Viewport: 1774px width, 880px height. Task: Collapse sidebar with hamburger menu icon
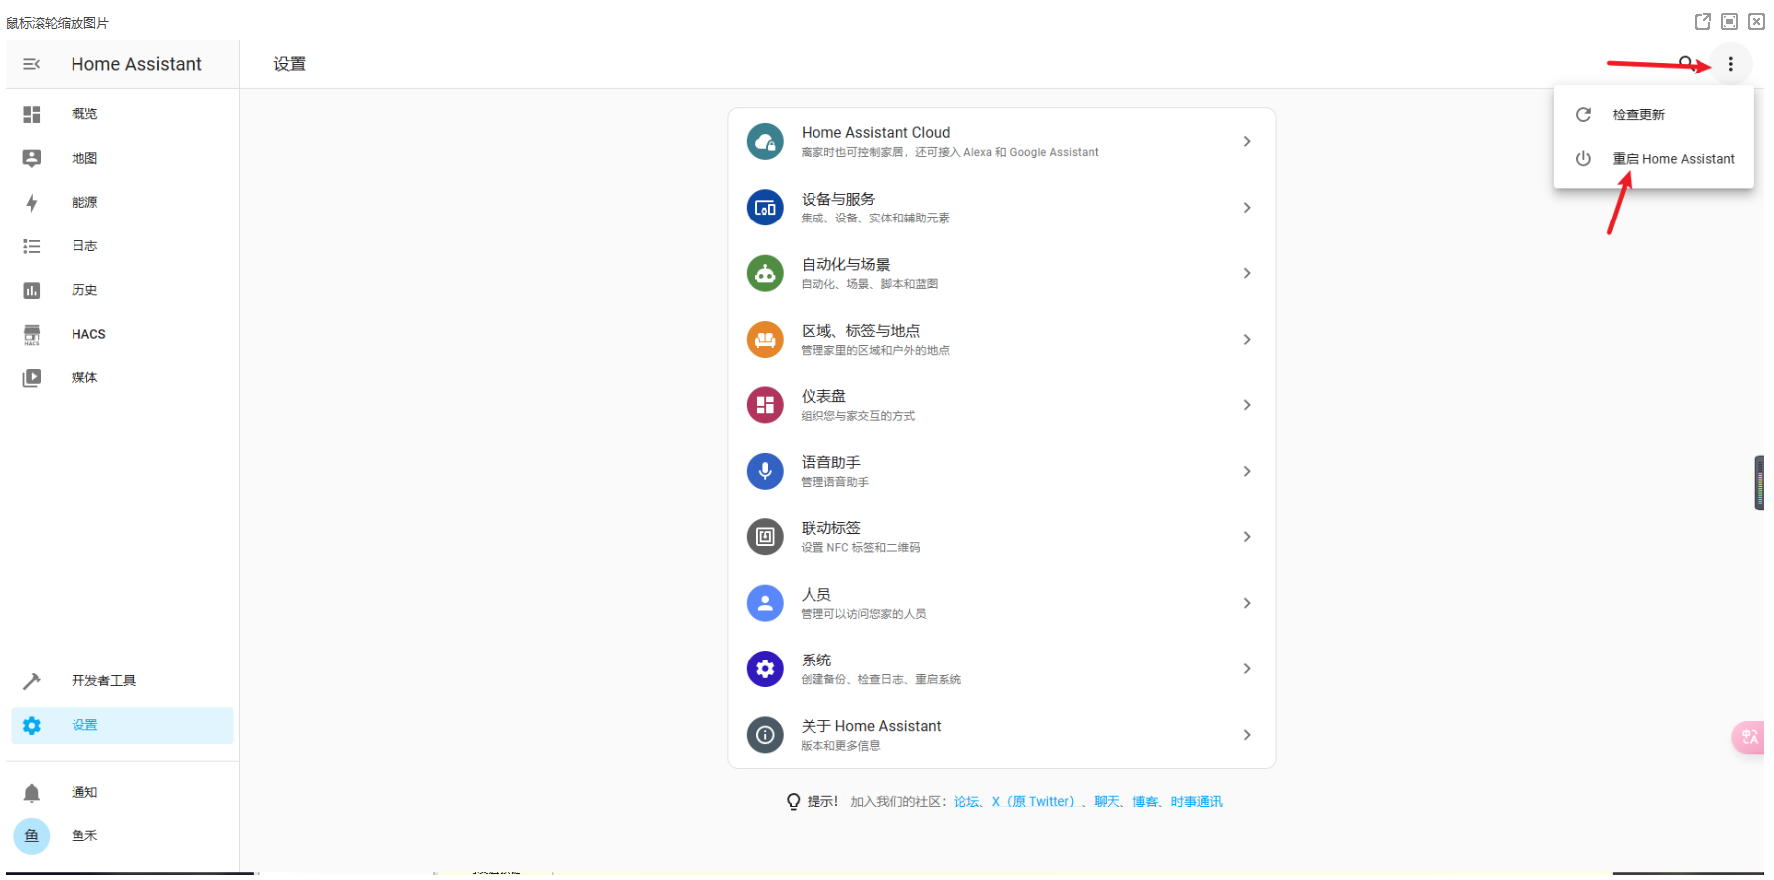(x=32, y=64)
